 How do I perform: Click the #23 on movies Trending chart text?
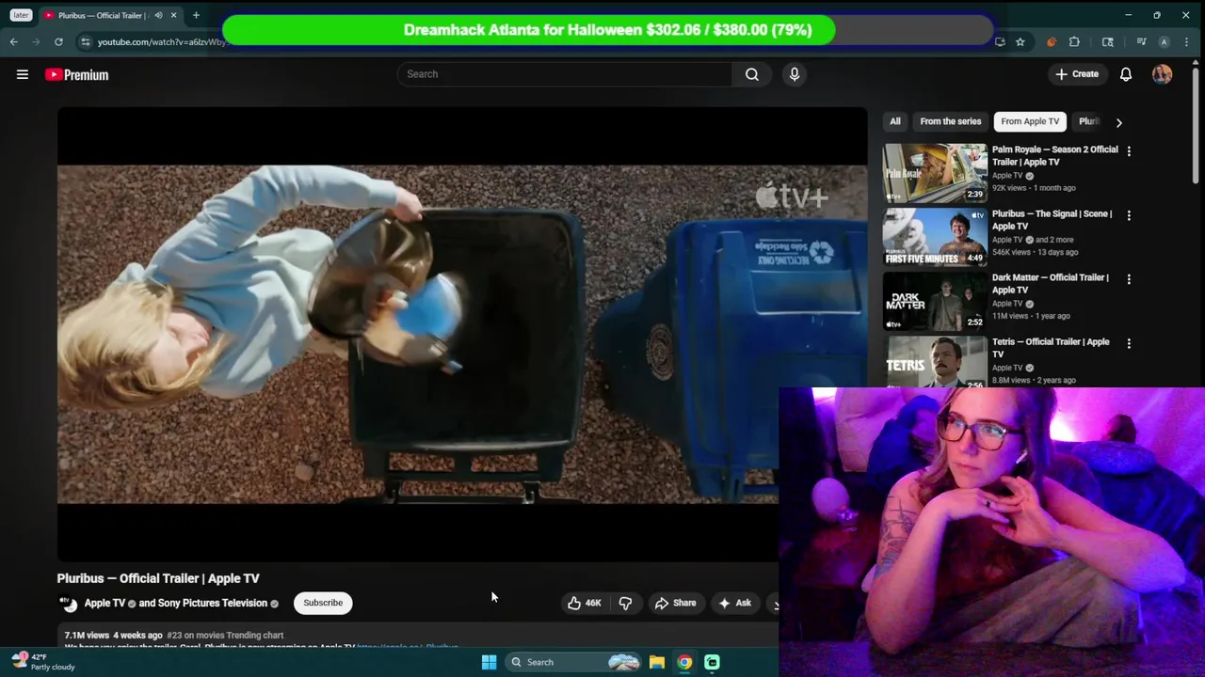point(225,636)
